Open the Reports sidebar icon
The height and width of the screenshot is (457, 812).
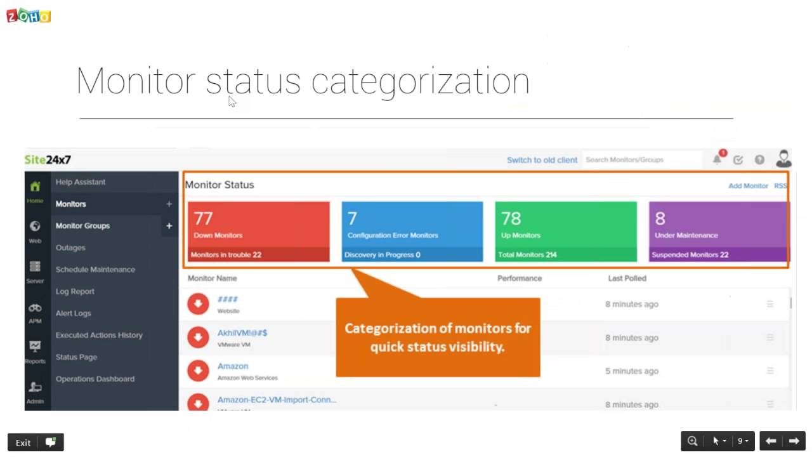35,347
